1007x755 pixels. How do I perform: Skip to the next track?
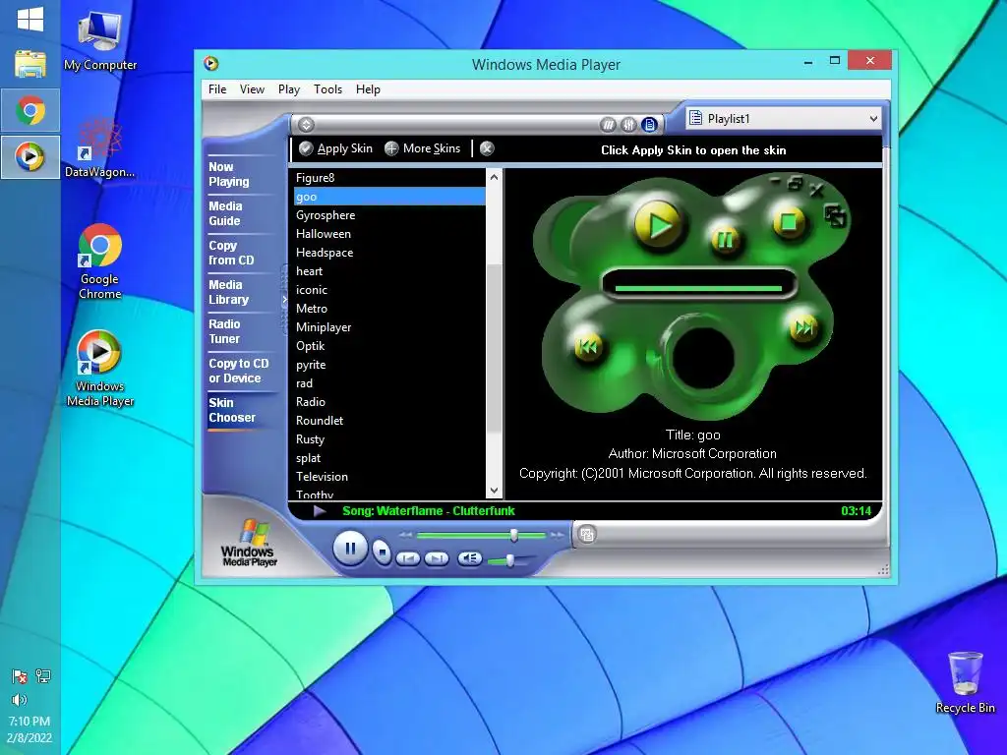click(x=437, y=558)
